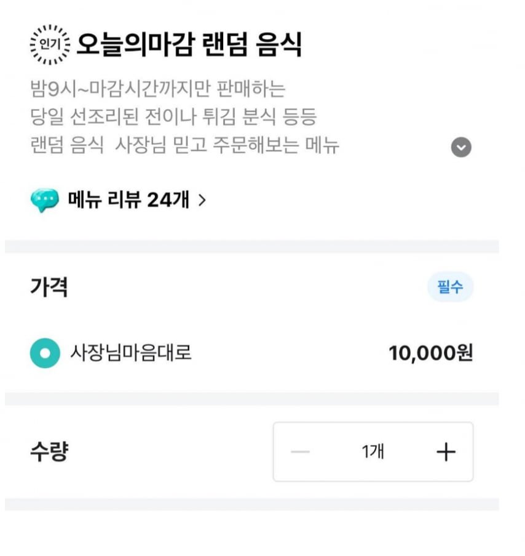
Task: Click the gray divider above the 수량 row
Action: coord(252,399)
